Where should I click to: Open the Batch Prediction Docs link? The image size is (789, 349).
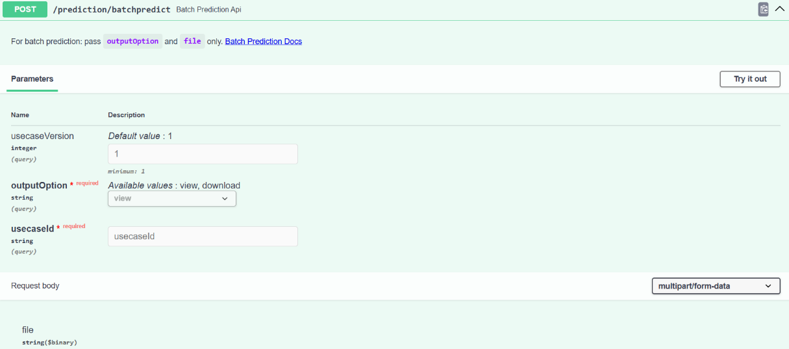[264, 41]
